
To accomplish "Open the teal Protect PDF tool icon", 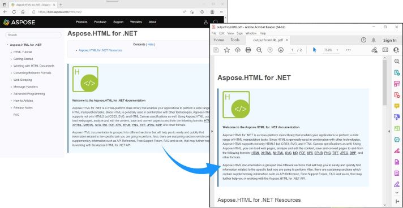I will coord(397,140).
